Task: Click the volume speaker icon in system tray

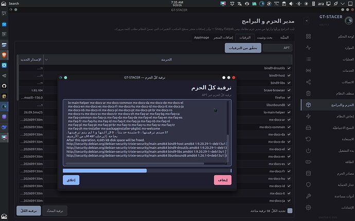Action: pyautogui.click(x=291, y=4)
